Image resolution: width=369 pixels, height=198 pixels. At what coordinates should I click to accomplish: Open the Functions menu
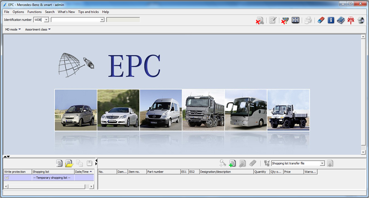[34, 12]
